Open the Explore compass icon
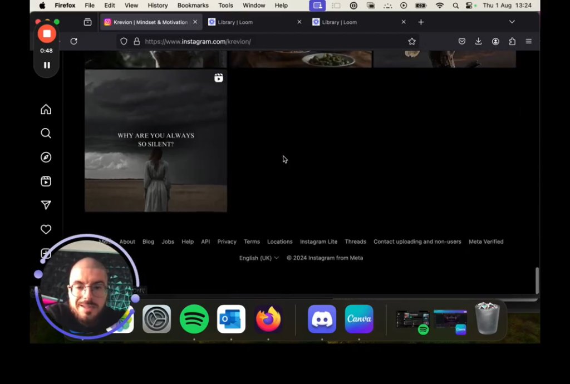570x384 pixels. (46, 157)
